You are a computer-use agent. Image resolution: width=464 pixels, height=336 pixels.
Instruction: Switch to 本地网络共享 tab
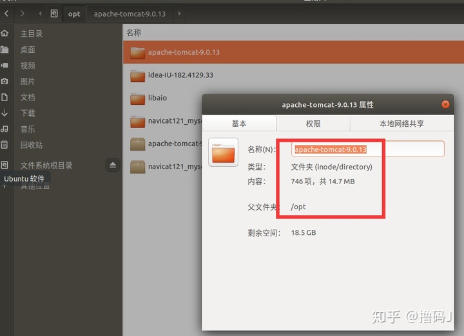tap(401, 123)
